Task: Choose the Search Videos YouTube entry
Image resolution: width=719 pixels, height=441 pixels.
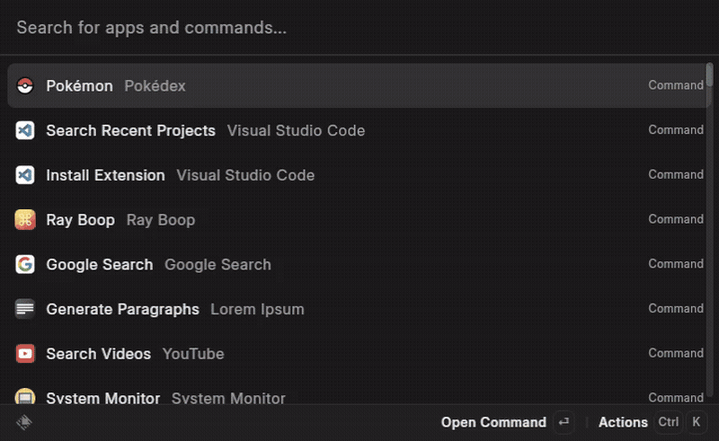Action: tap(359, 354)
